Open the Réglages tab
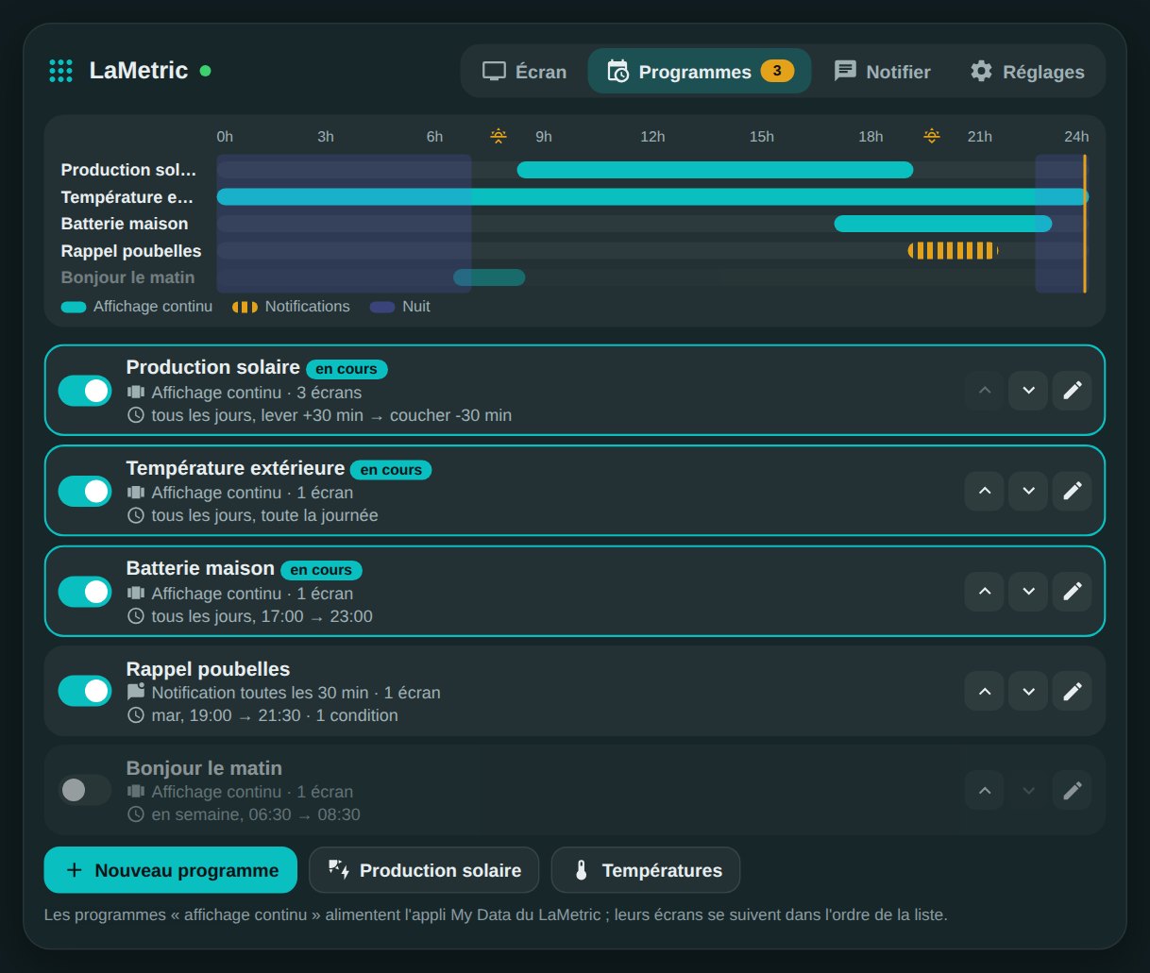1150x973 pixels. 1027,72
